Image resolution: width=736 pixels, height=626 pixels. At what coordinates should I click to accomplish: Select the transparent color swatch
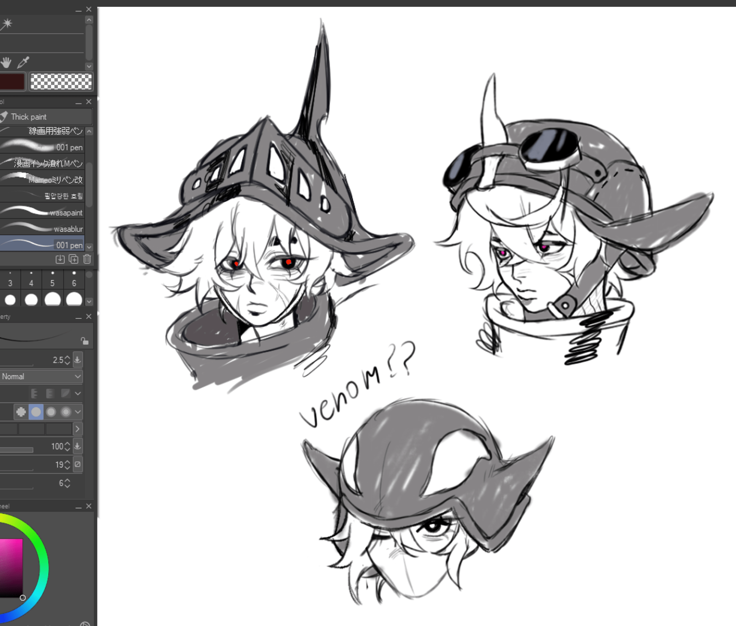[x=61, y=82]
